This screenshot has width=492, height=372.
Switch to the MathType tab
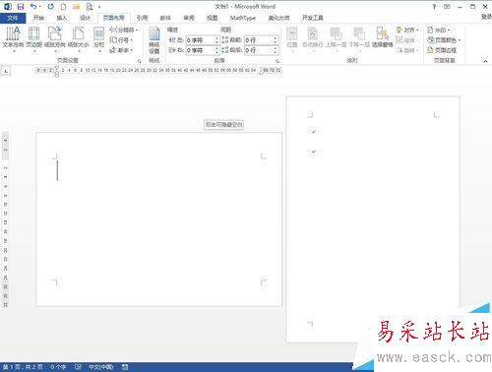(x=243, y=18)
